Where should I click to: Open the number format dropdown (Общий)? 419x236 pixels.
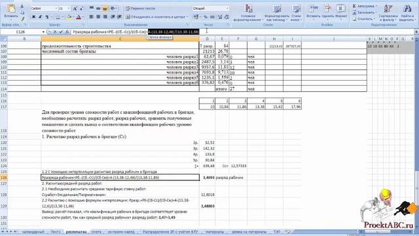coord(227,9)
